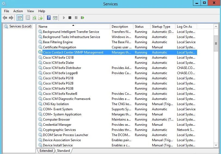This screenshot has height=154, width=221.
Task: Click 'Provides Ca...' description of bofa LoggerB
Action: [x=121, y=73]
